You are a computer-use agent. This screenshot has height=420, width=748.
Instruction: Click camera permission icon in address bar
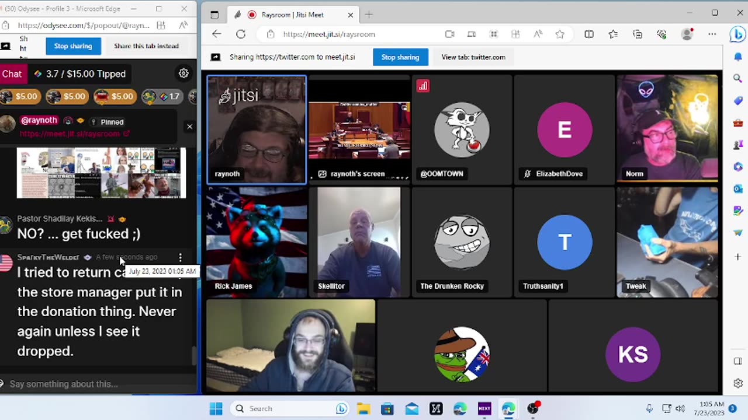[x=449, y=34]
